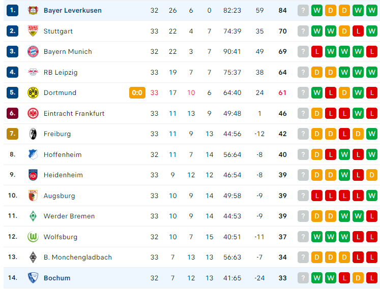
Task: Click Augsburg's green W form badge
Action: click(372, 196)
